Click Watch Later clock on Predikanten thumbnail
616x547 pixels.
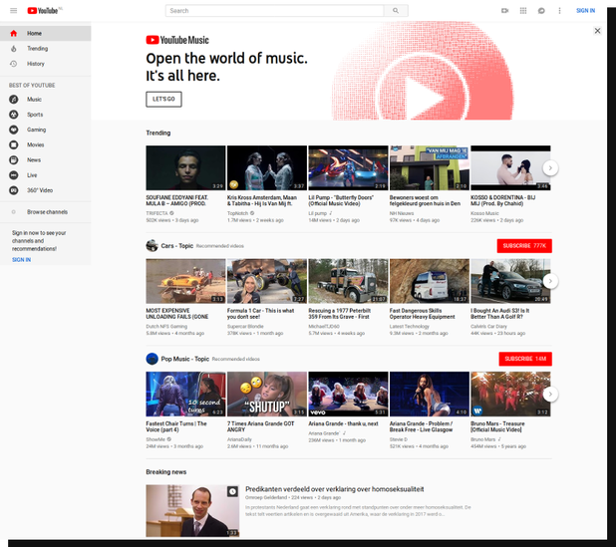click(x=232, y=491)
